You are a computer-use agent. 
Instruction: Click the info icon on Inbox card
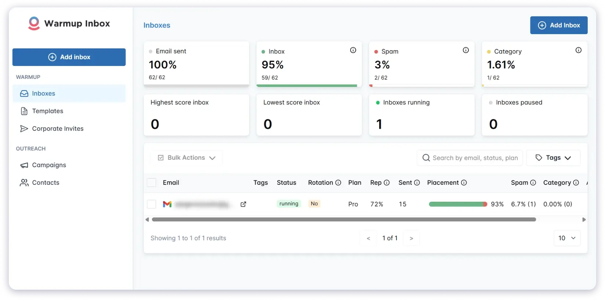pos(353,50)
